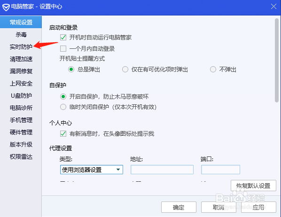
Task: Open U盘防护 settings
Action: [21, 95]
